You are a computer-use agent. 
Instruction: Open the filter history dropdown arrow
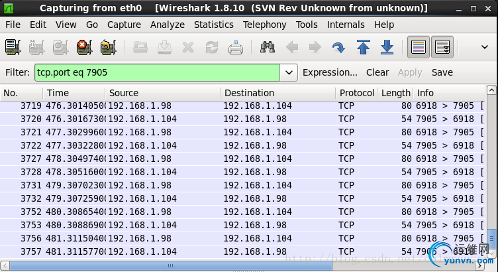289,72
